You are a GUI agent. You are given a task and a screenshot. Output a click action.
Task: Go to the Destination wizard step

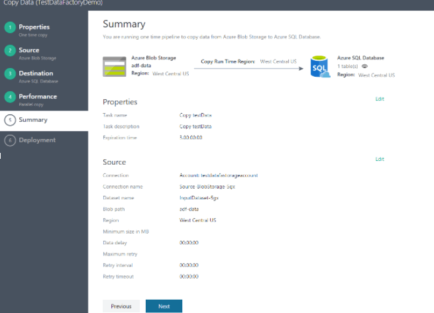coord(44,77)
